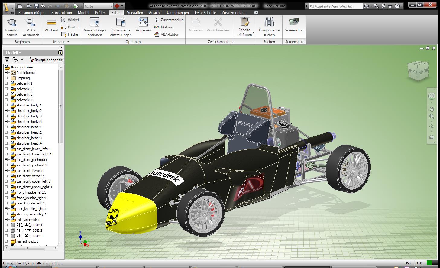
Task: Open favorites star icon
Action: 390,6
